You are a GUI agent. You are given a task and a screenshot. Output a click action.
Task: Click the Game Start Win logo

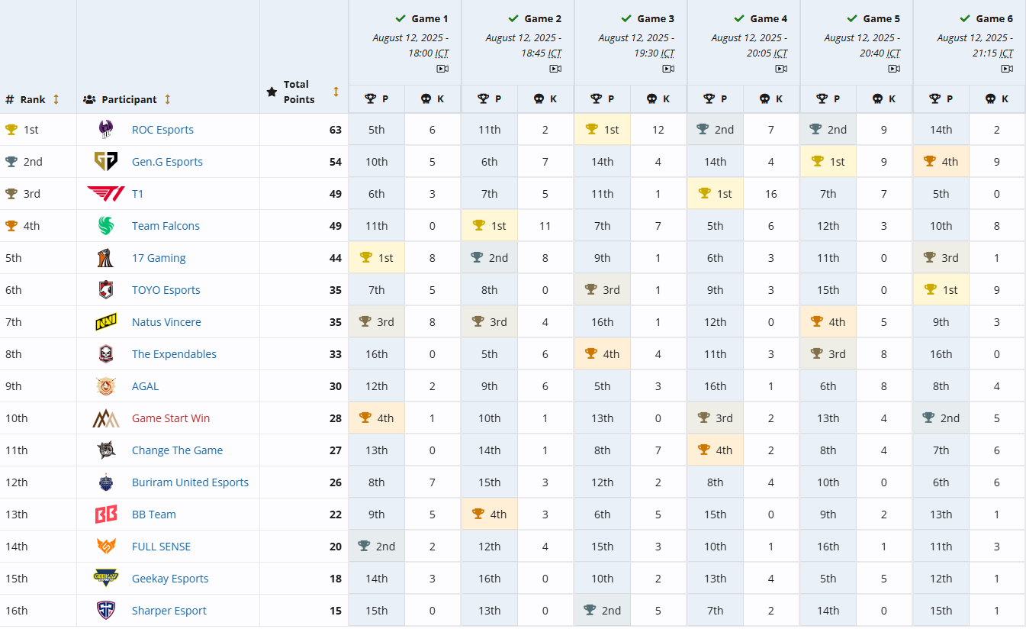pyautogui.click(x=105, y=418)
